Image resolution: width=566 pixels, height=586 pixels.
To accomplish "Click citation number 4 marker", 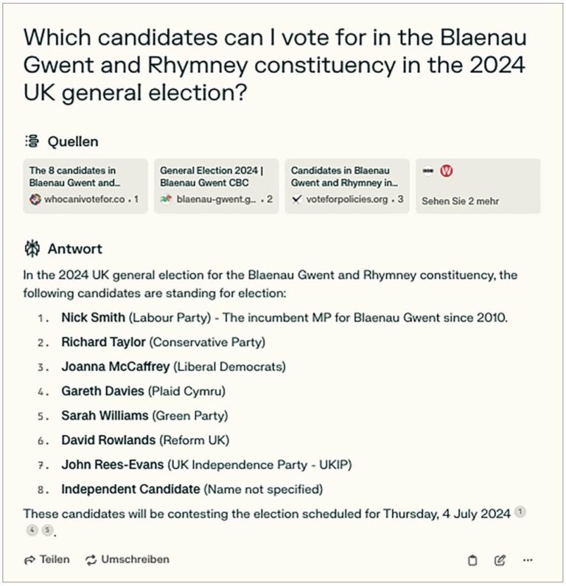I will [x=32, y=530].
